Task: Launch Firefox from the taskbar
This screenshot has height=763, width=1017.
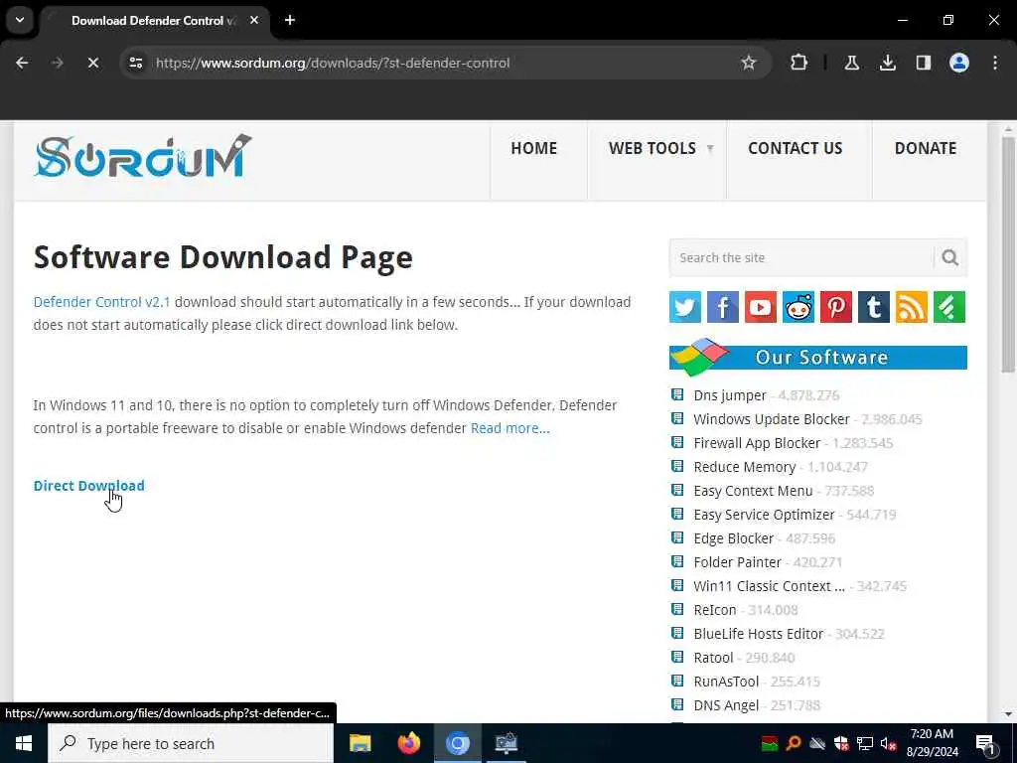Action: pos(408,743)
